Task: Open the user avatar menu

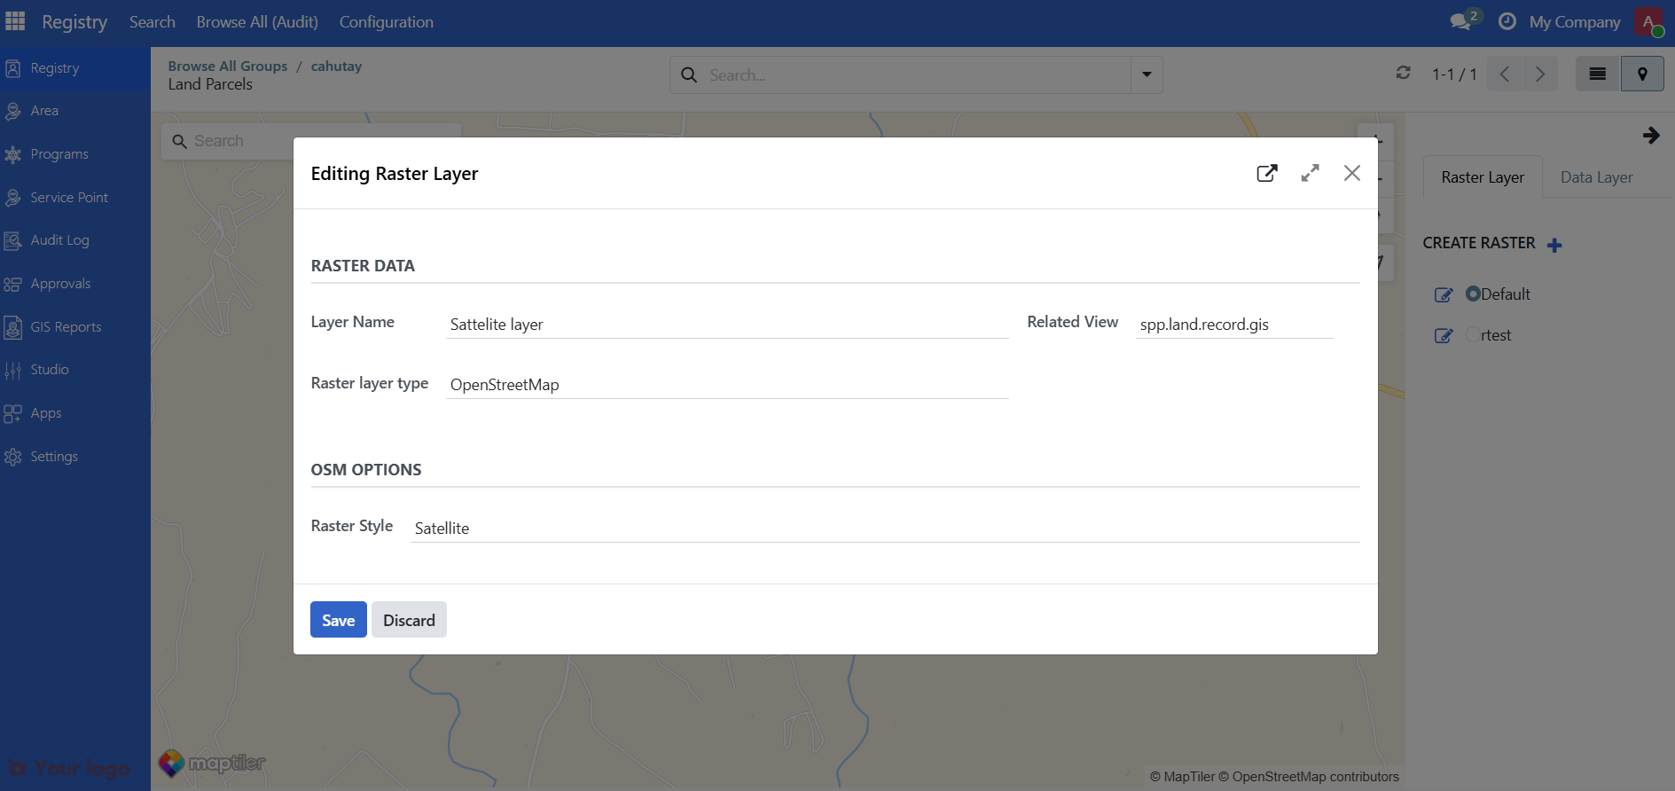Action: tap(1649, 22)
